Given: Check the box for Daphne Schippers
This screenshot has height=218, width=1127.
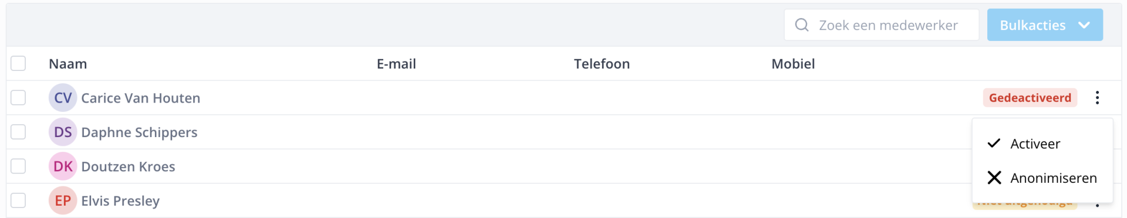Looking at the screenshot, I should pyautogui.click(x=18, y=132).
